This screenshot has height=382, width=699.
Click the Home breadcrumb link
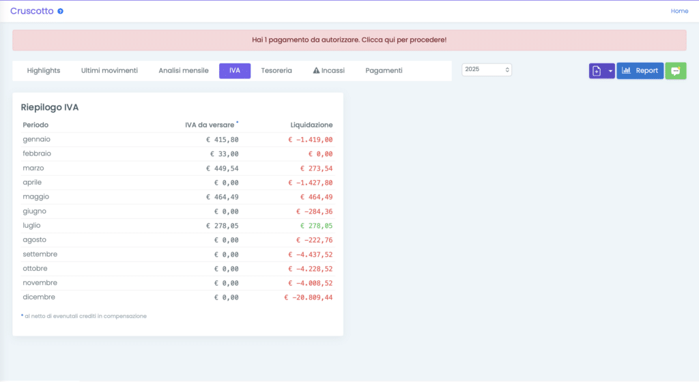(679, 11)
